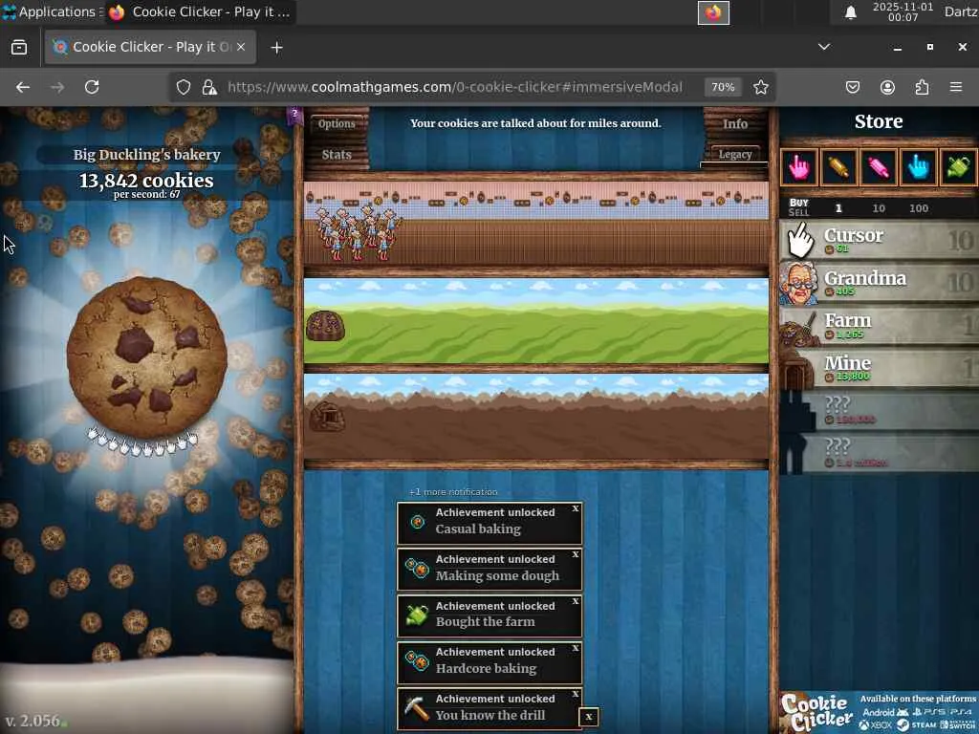Select the locked ??? building costing 130,000

(880, 410)
